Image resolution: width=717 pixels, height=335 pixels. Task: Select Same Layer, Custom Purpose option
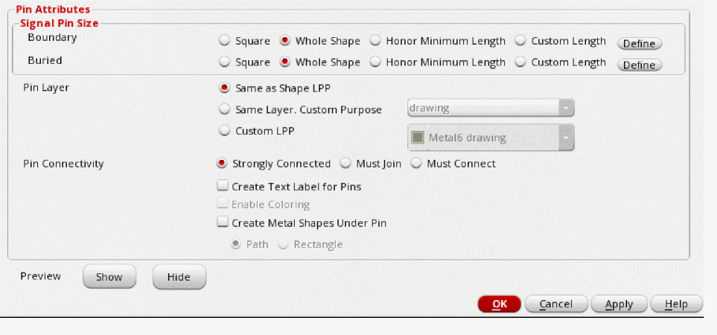[x=224, y=109]
